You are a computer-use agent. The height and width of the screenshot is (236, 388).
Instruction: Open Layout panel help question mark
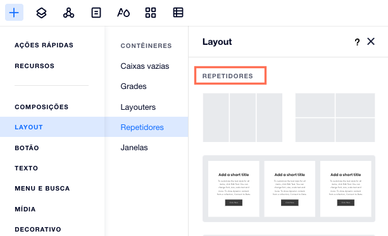tap(357, 42)
